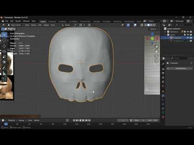Toggle auto keying record button
This screenshot has height=145, width=194.
pos(67,120)
